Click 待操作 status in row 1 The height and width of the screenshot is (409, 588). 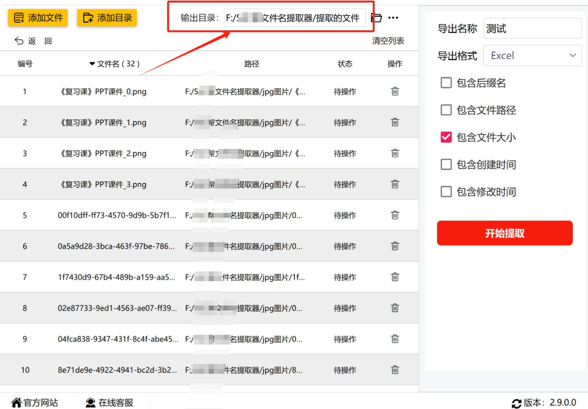[345, 92]
